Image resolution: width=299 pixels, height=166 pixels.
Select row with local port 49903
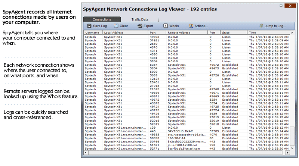coord(187,37)
